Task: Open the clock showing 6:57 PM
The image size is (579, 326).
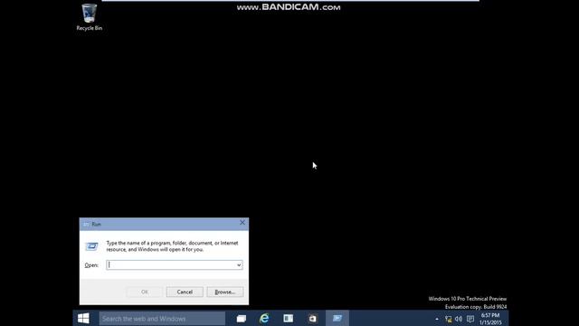Action: 490,319
